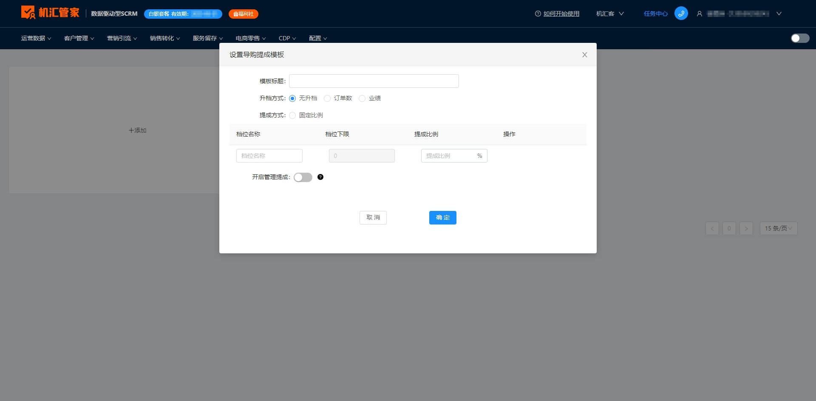Toggle the switch at top right of navbar
Screen dimensions: 816x401
[x=800, y=38]
